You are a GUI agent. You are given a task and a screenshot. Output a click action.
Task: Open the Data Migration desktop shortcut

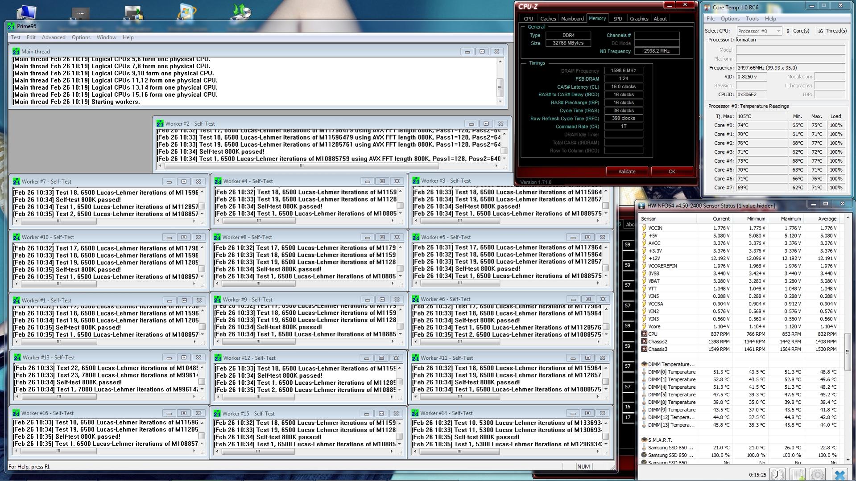pyautogui.click(x=133, y=12)
